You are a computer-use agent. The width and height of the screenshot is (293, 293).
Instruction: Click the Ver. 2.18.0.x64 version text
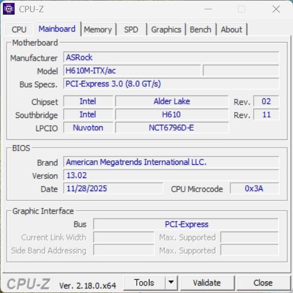(88, 286)
